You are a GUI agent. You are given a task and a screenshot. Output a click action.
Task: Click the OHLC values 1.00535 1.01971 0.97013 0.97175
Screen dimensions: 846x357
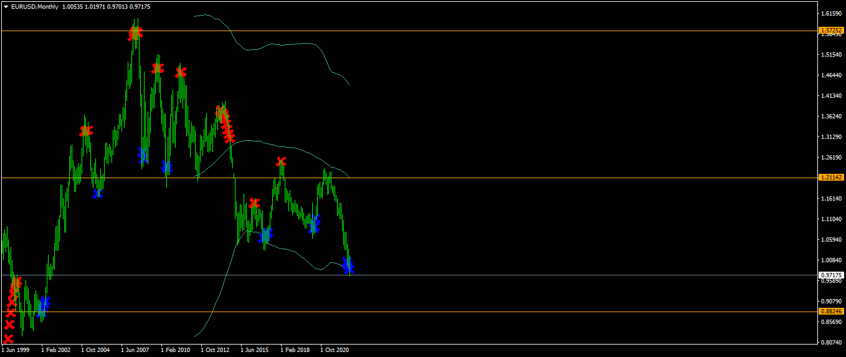coord(106,7)
